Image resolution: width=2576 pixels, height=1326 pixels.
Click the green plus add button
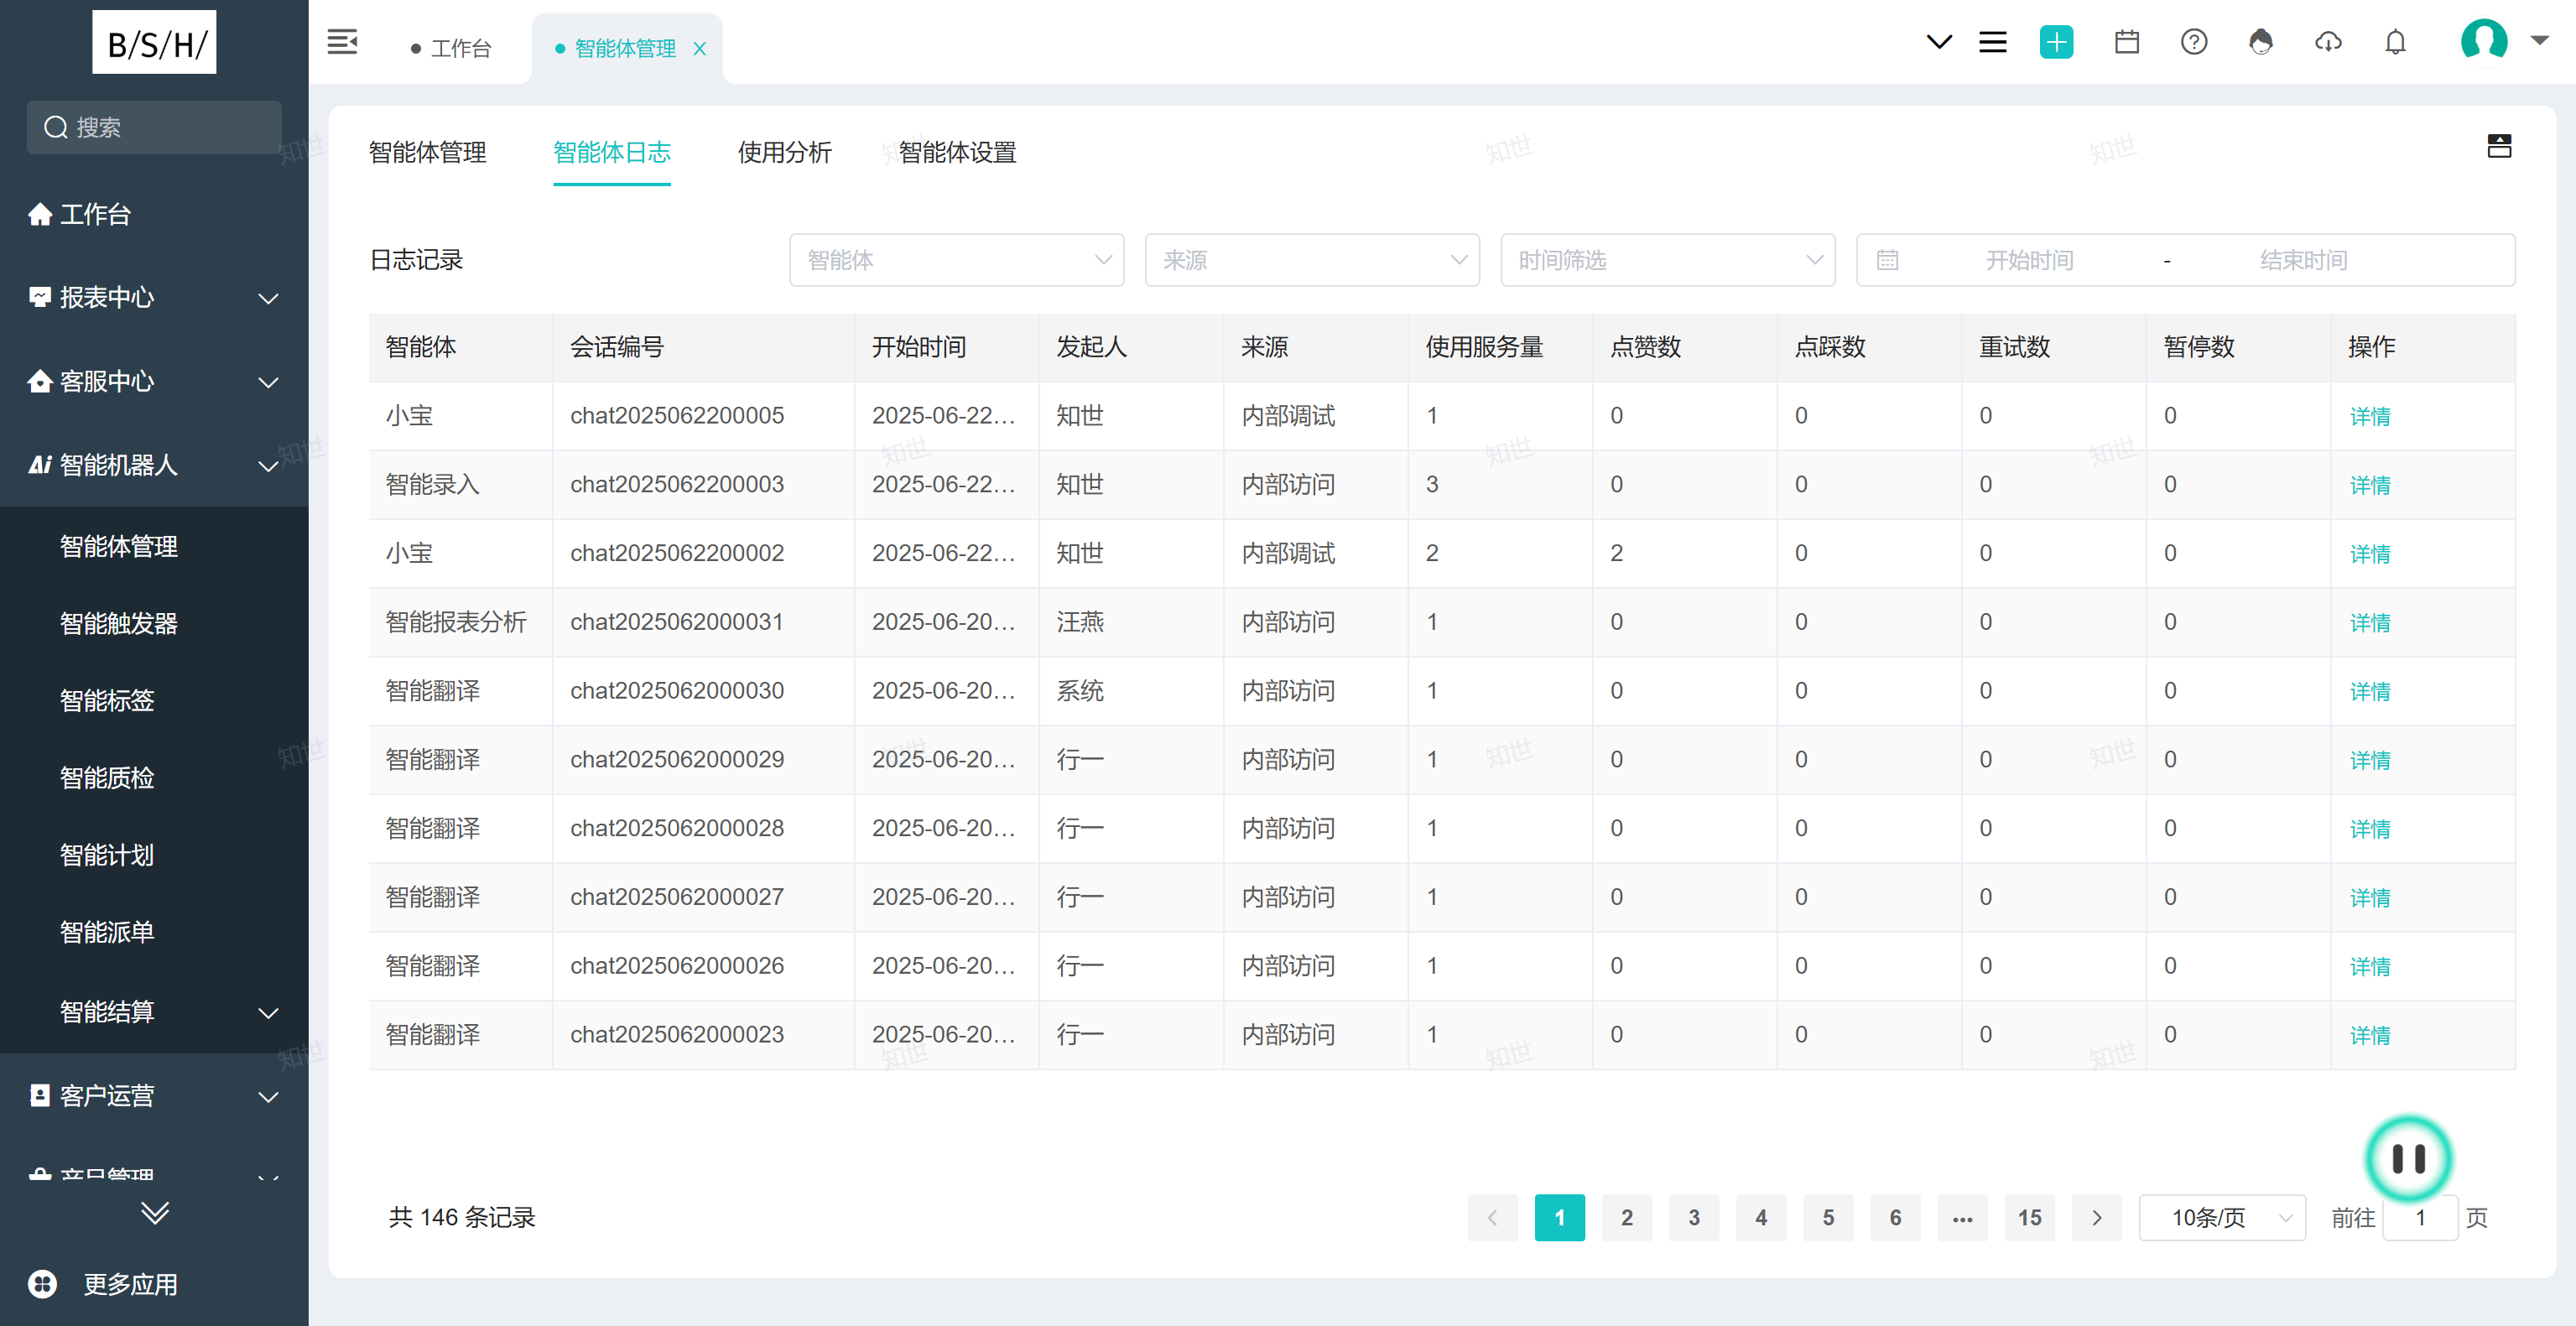click(x=2056, y=42)
